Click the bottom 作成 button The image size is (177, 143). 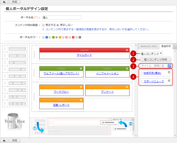[x=14, y=140]
